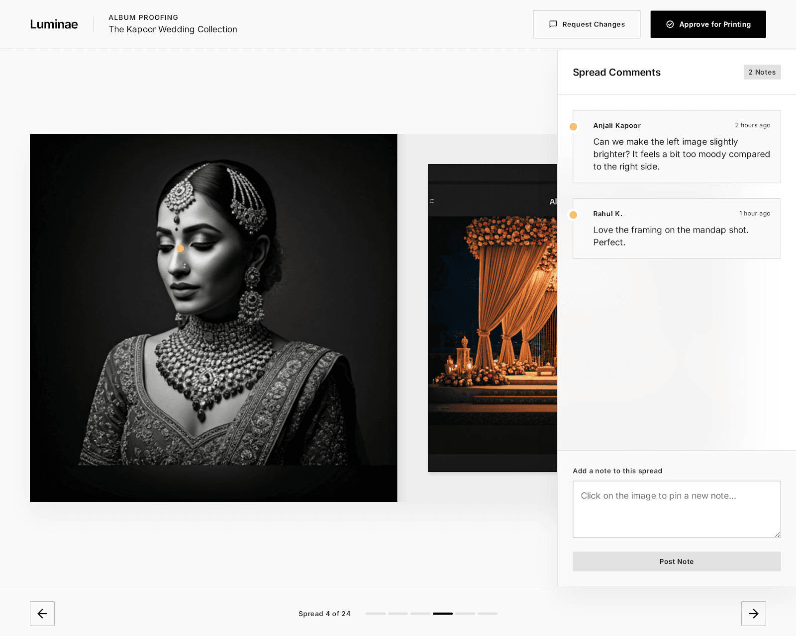Select the black-and-white bride portrait image

click(213, 318)
